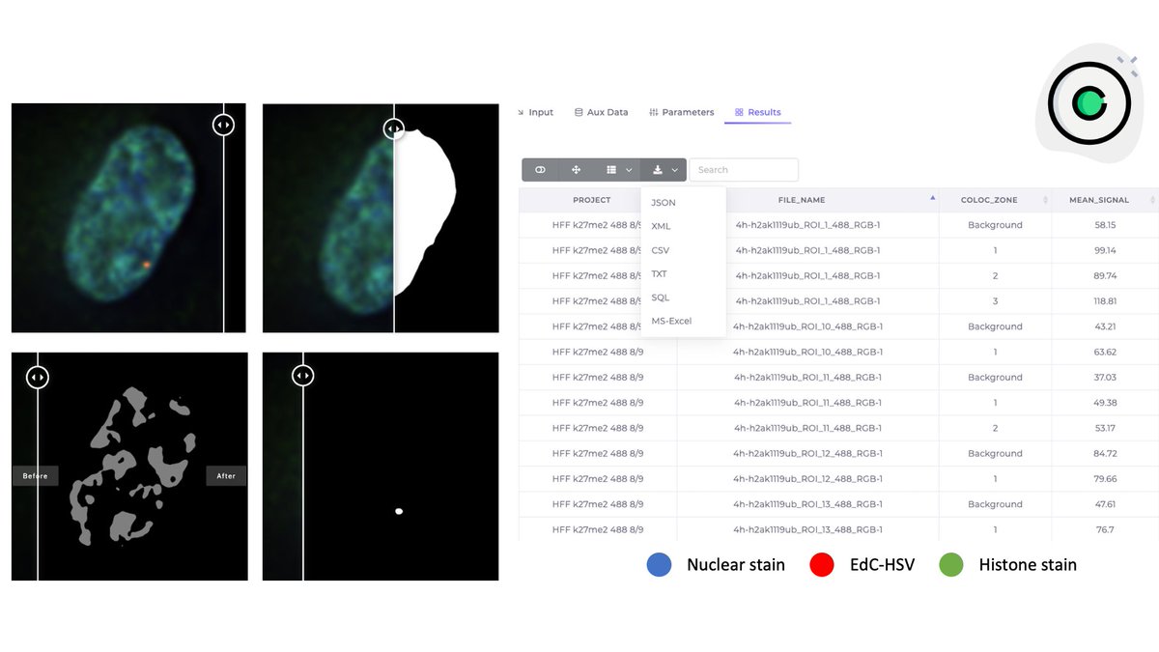Click the white-dot EdC-HSV mask image
This screenshot has width=1159, height=652.
pyautogui.click(x=381, y=467)
